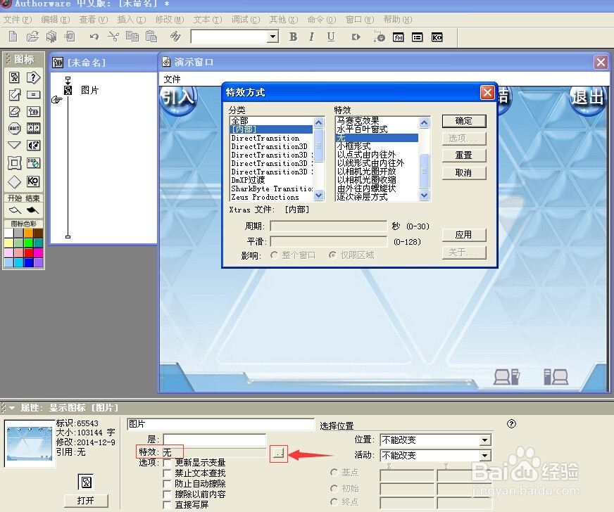The image size is (614, 512).
Task: Click the Restart run toolbar icon
Action: [x=356, y=37]
